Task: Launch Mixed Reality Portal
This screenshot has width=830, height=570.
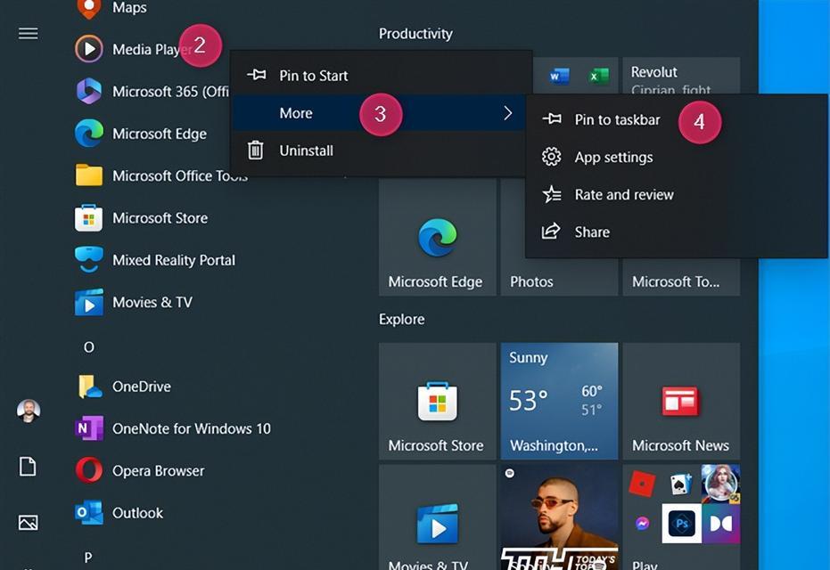Action: 155,260
